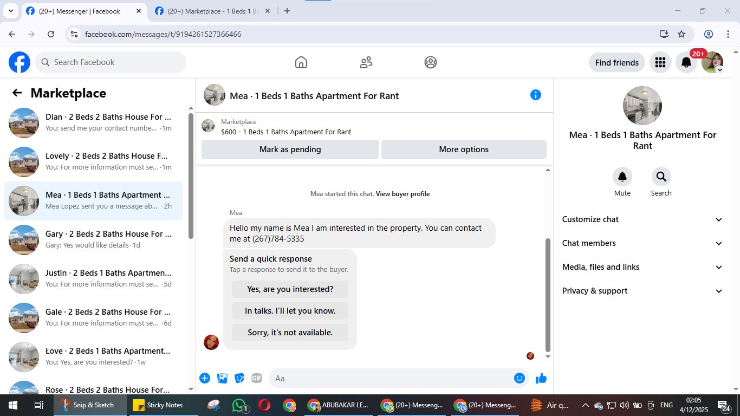740x416 pixels.
Task: Click the browser address bar URL
Action: pyautogui.click(x=163, y=34)
